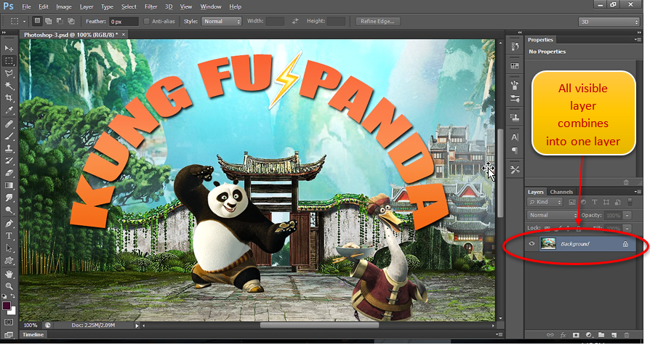Create new fill or adjustment layer
The width and height of the screenshot is (650, 345).
point(589,335)
